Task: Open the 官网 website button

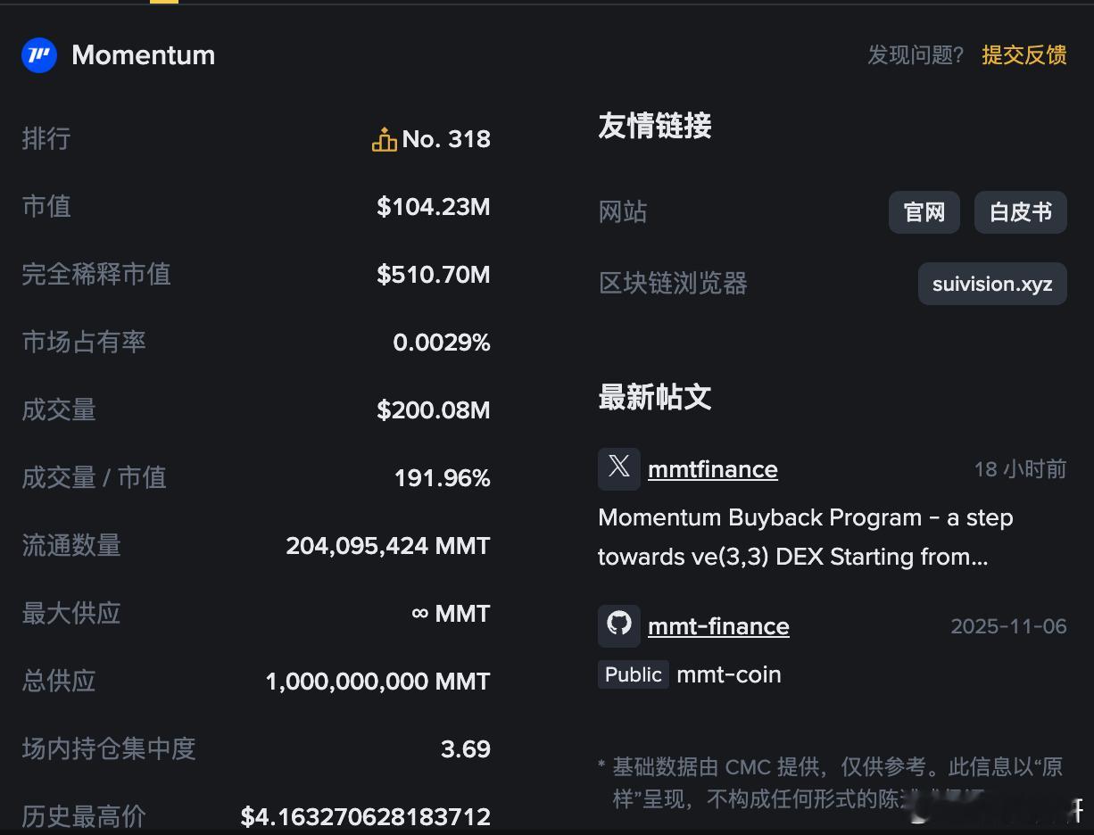Action: click(924, 212)
